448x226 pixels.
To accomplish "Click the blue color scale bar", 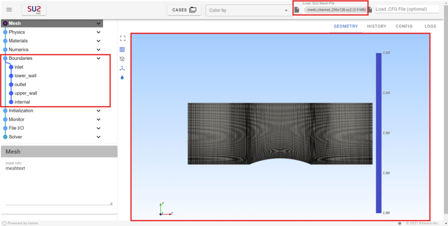I will coord(379,133).
